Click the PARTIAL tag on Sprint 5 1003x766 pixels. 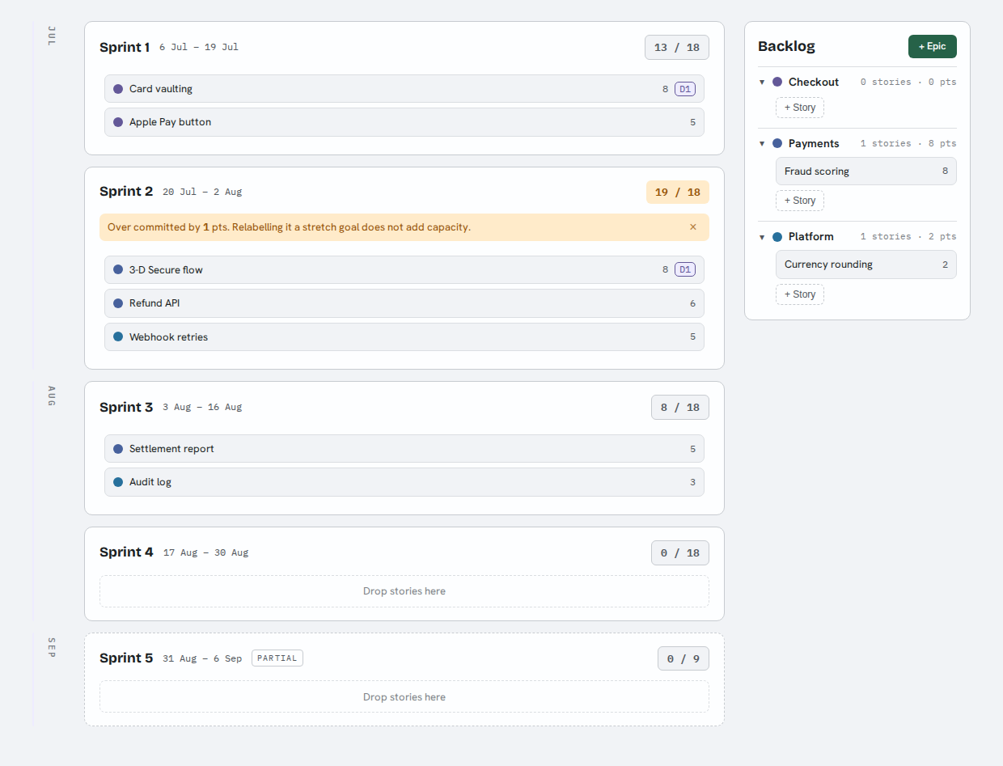click(x=277, y=658)
